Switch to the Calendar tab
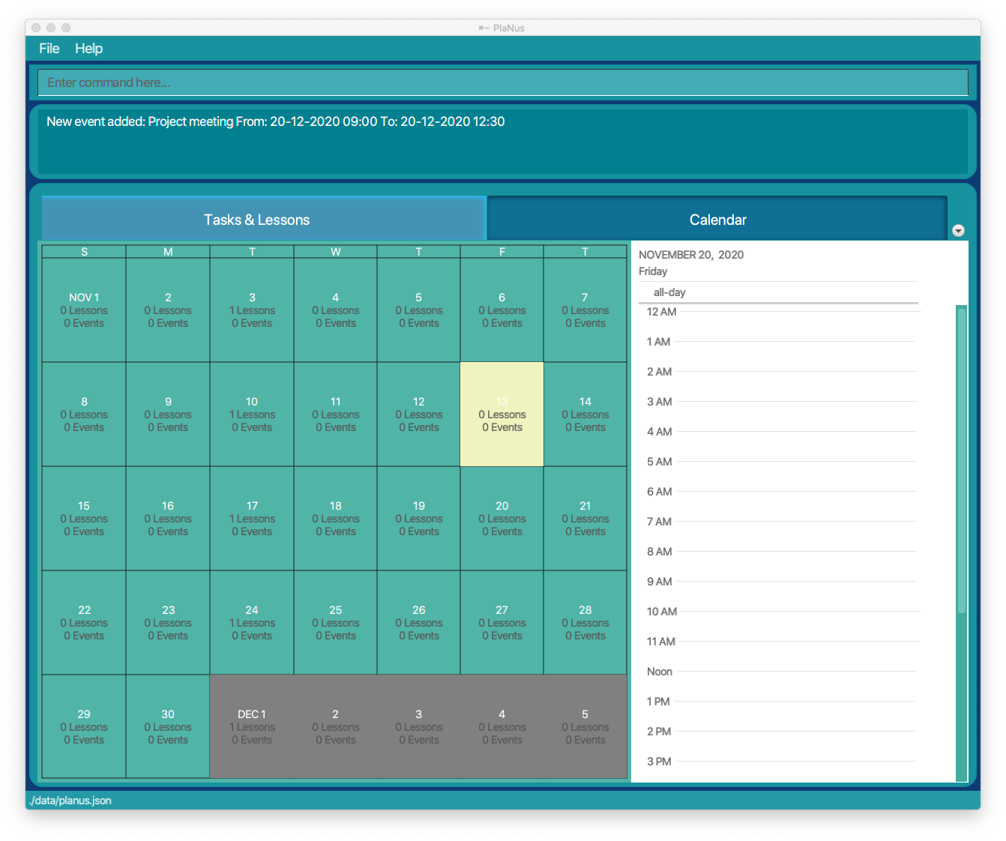The image size is (1006, 841). pyautogui.click(x=717, y=219)
